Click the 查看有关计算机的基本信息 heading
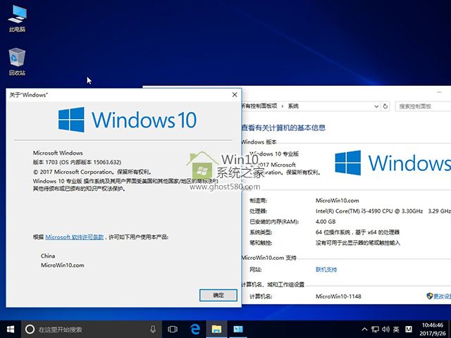The width and height of the screenshot is (451, 338). (283, 127)
